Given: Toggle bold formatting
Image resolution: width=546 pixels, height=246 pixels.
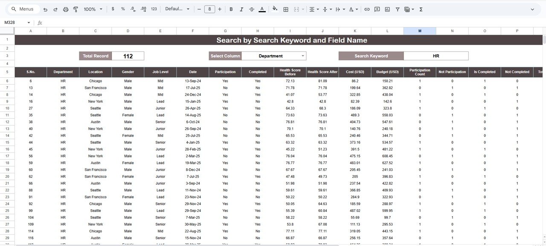Looking at the screenshot, I should pos(231,9).
